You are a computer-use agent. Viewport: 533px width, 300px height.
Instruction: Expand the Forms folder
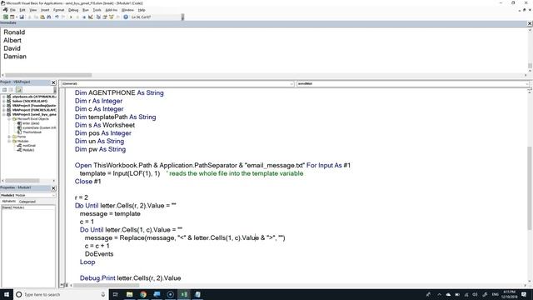9,137
